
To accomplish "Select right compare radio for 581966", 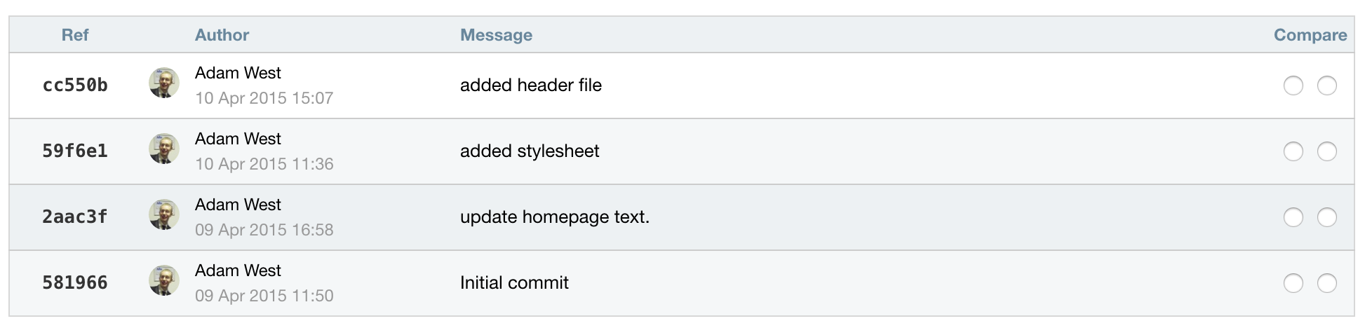I will [x=1326, y=283].
